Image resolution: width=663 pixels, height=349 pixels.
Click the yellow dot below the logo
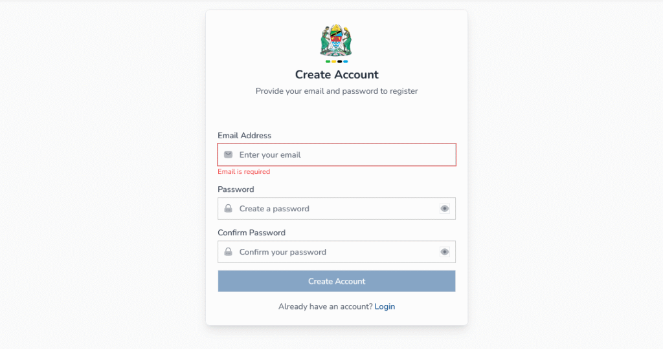click(334, 61)
